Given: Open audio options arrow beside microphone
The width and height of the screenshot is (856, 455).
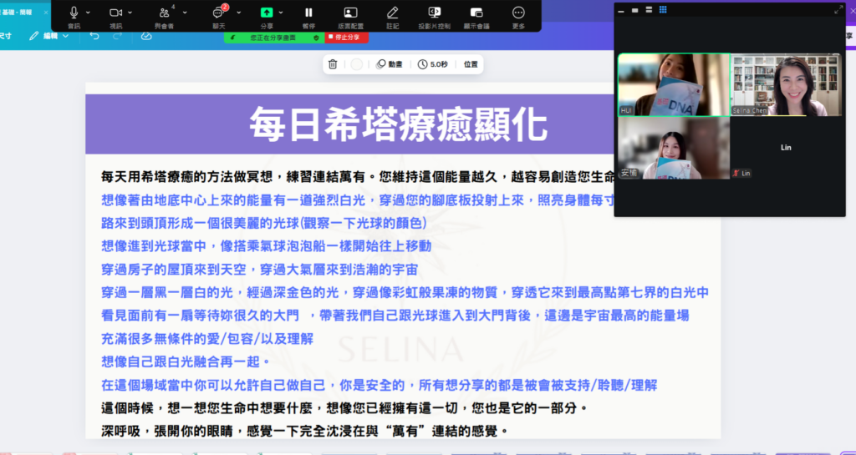Looking at the screenshot, I should point(89,13).
